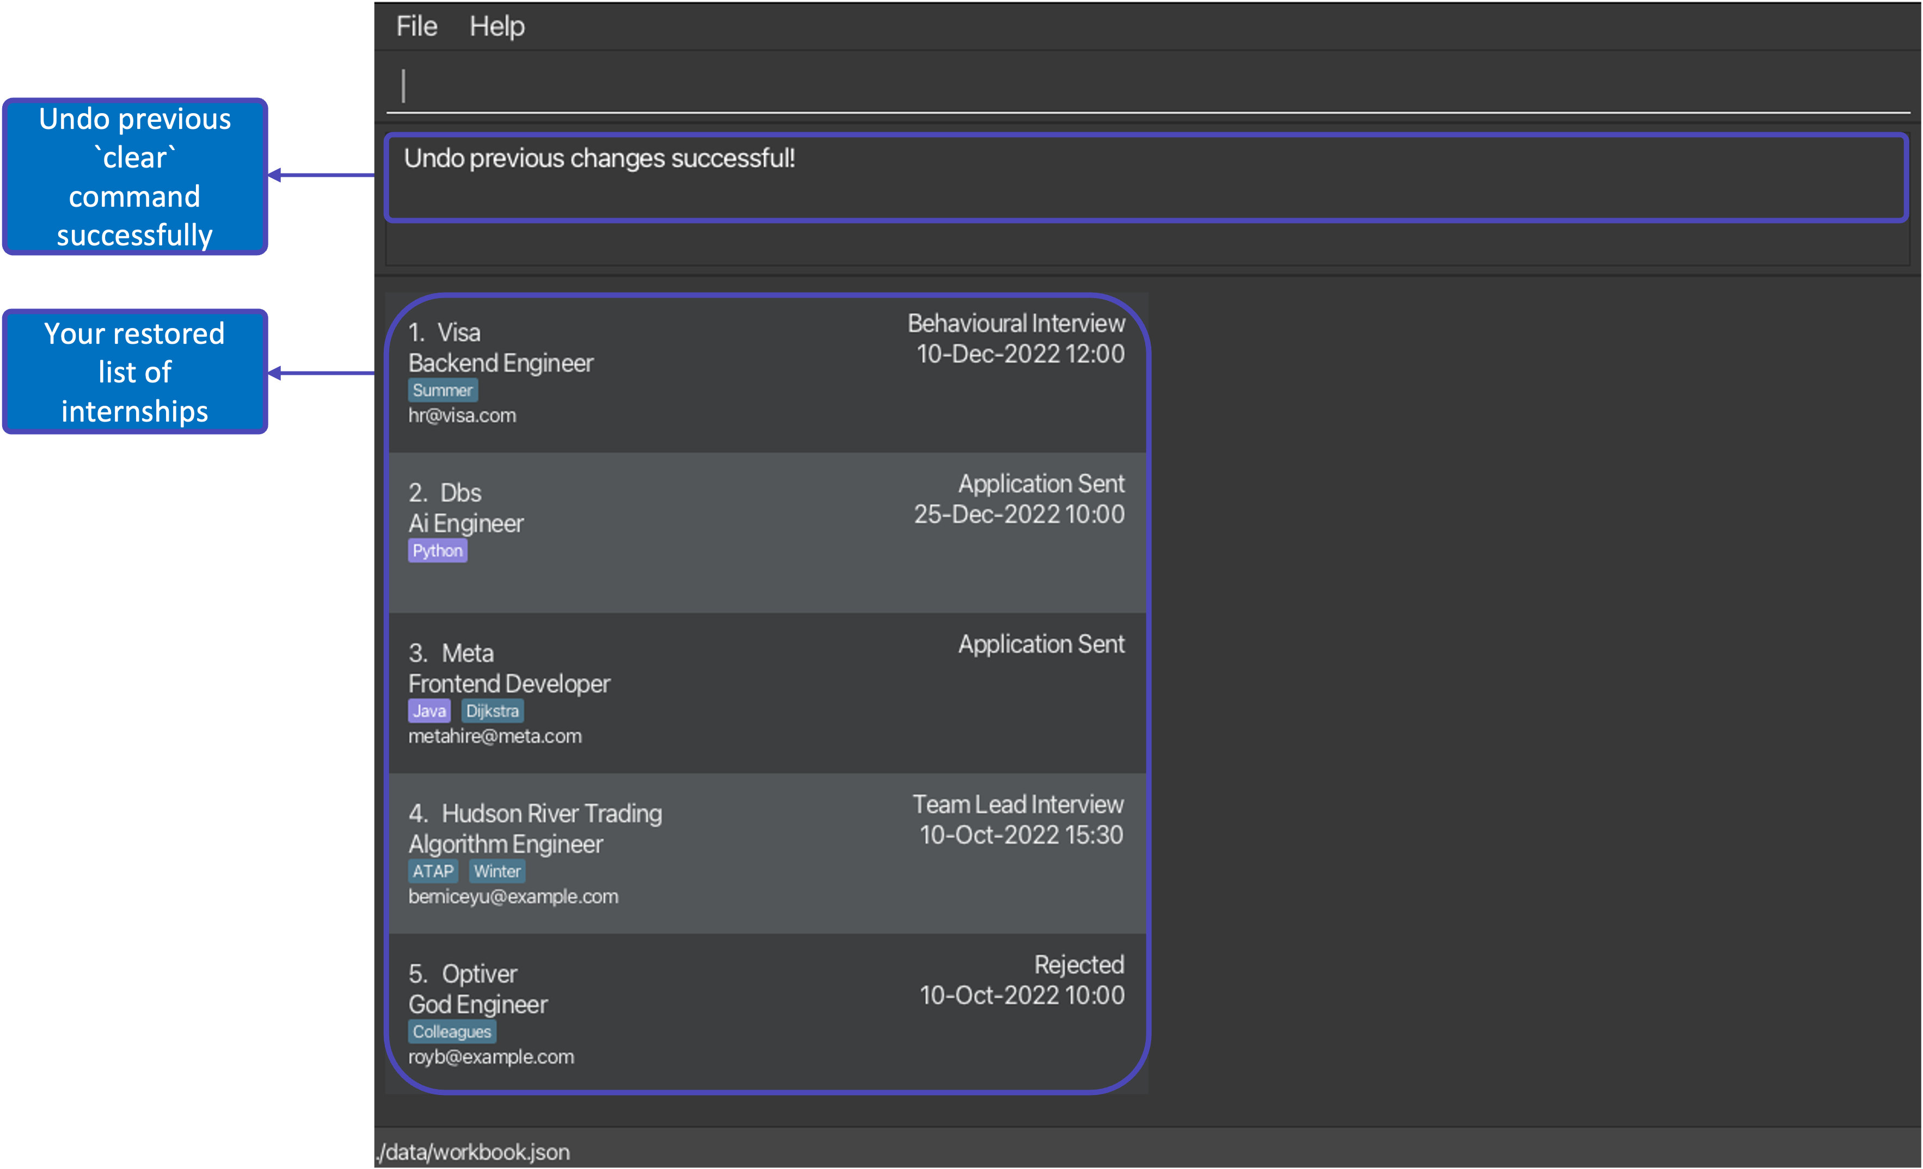
Task: Select the Hudson River Trading entry
Action: click(768, 853)
